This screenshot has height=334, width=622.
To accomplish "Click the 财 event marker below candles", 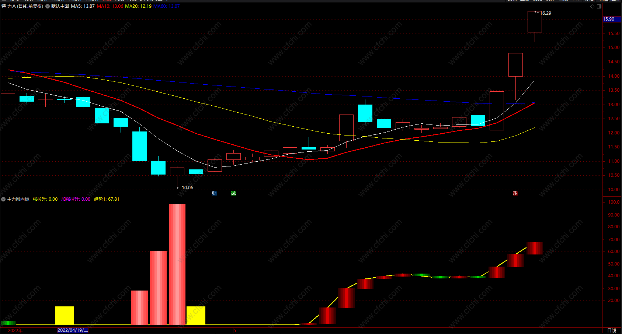I will coord(214,193).
